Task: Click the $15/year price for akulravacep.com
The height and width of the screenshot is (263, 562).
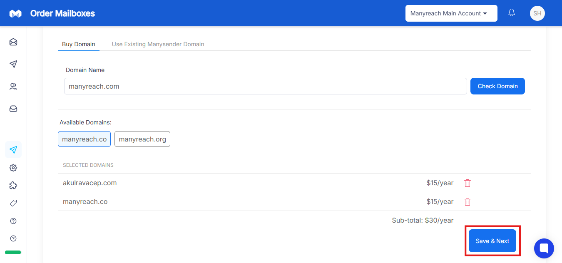Action: pyautogui.click(x=440, y=183)
